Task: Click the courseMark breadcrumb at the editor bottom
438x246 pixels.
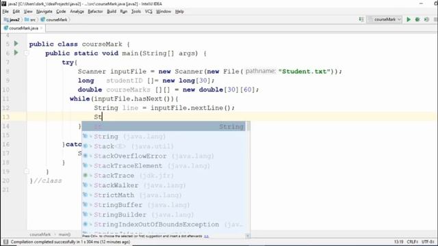Action: pos(40,234)
